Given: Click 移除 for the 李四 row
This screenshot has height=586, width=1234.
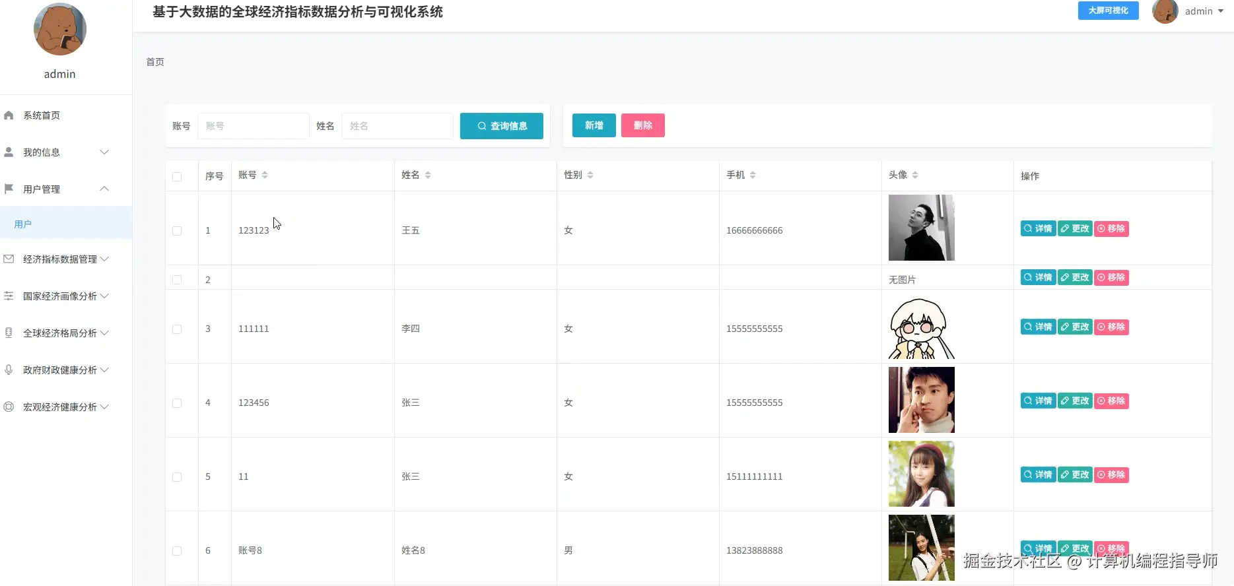Looking at the screenshot, I should click(1111, 327).
